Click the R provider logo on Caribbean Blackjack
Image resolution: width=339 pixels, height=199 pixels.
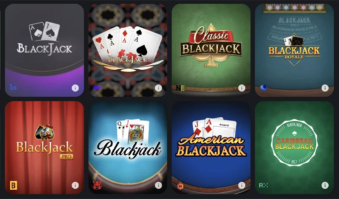[x=263, y=186]
